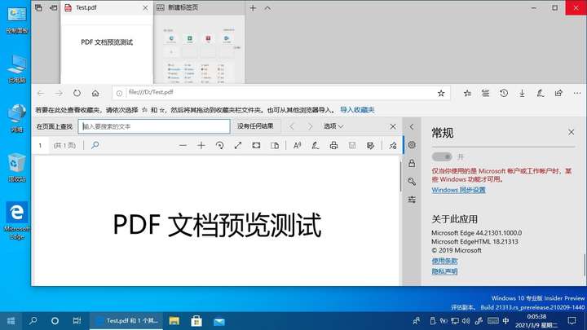Switch to the 新建标签页 tab
587x330 pixels.
tap(199, 8)
